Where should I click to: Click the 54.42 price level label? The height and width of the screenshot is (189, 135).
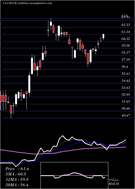126,80
